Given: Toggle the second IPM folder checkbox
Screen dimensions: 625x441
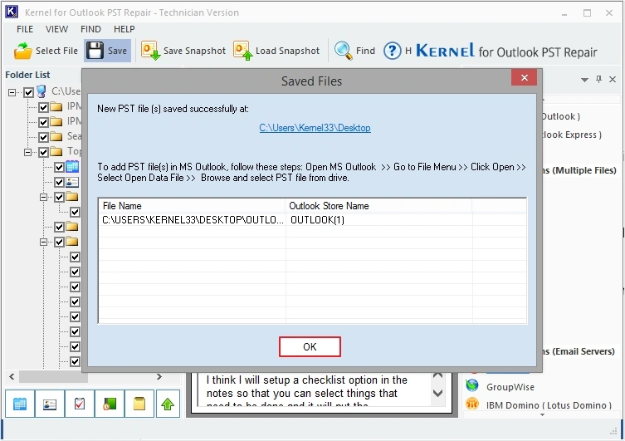Looking at the screenshot, I should [x=43, y=121].
